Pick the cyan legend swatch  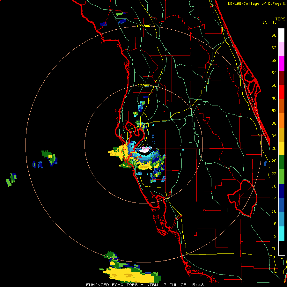tap(282, 234)
